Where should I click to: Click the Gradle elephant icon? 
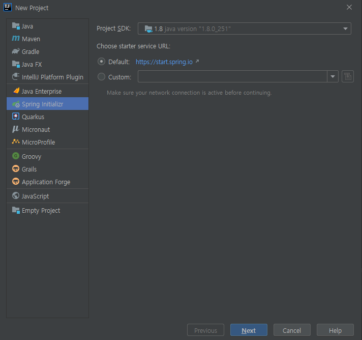[16, 51]
